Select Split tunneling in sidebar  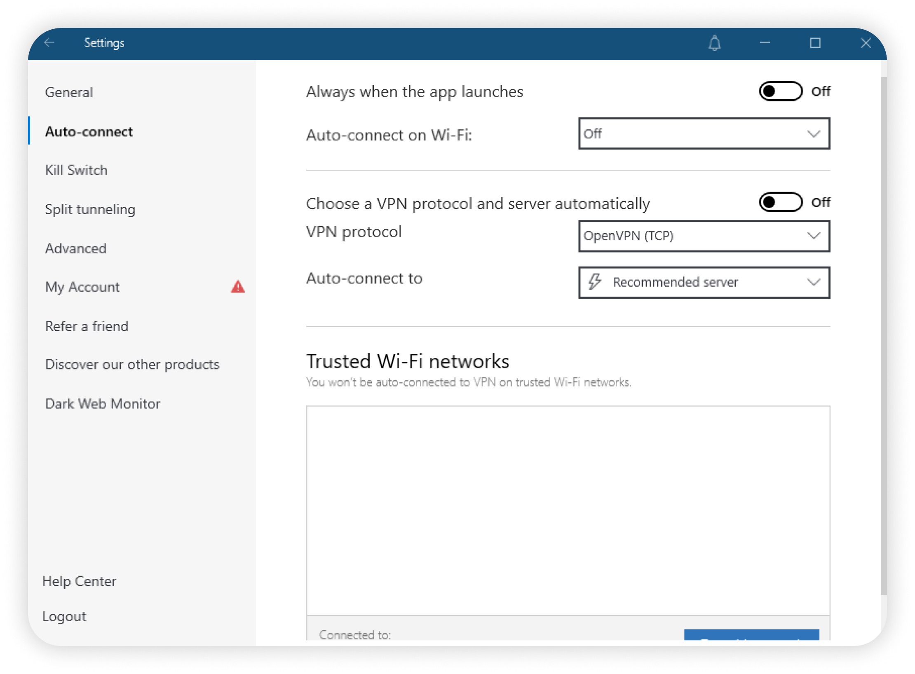90,209
